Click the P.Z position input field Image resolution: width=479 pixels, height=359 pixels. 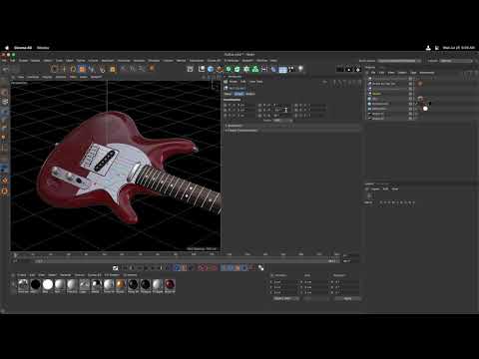pyautogui.click(x=246, y=116)
